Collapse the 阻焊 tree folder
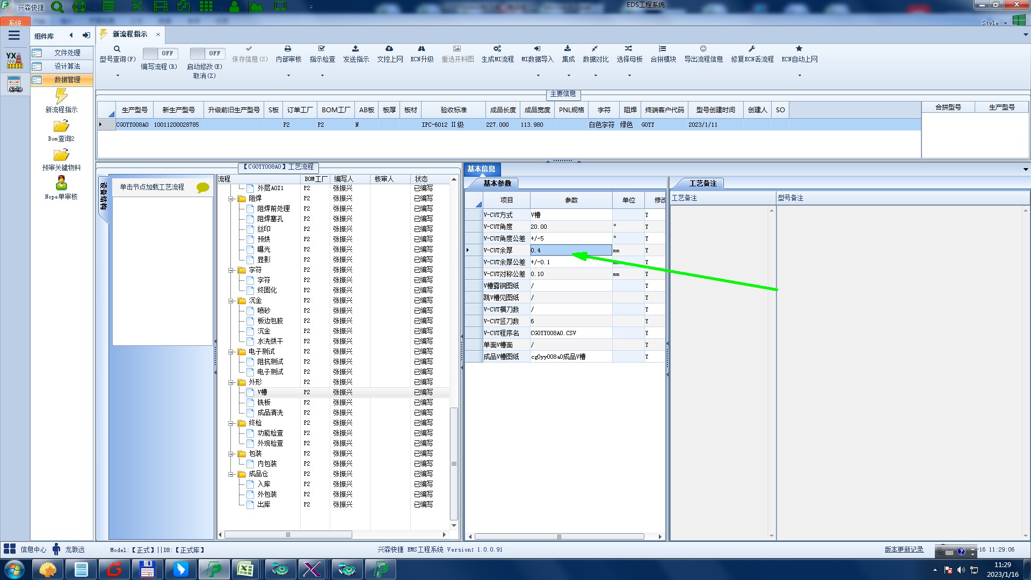 (231, 199)
